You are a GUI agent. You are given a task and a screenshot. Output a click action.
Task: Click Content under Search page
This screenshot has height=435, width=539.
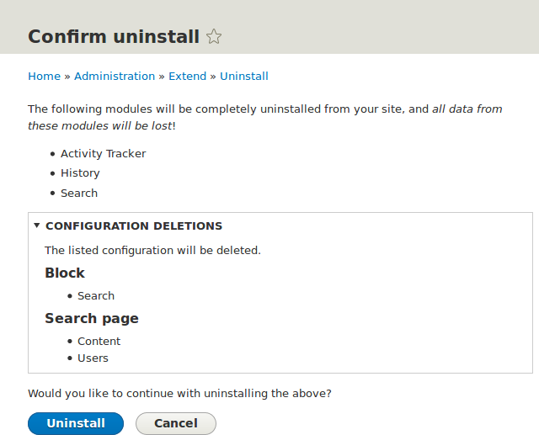[x=99, y=341]
